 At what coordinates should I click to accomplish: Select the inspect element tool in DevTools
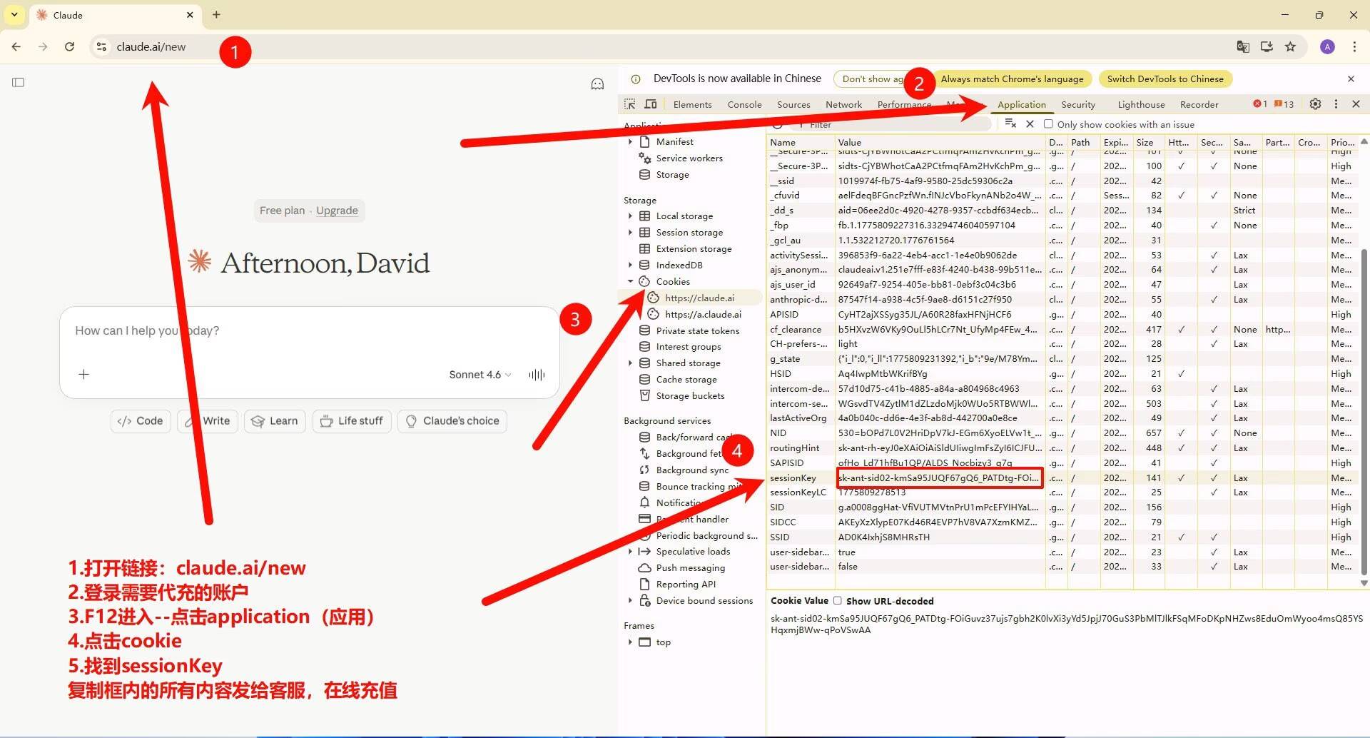coord(629,104)
